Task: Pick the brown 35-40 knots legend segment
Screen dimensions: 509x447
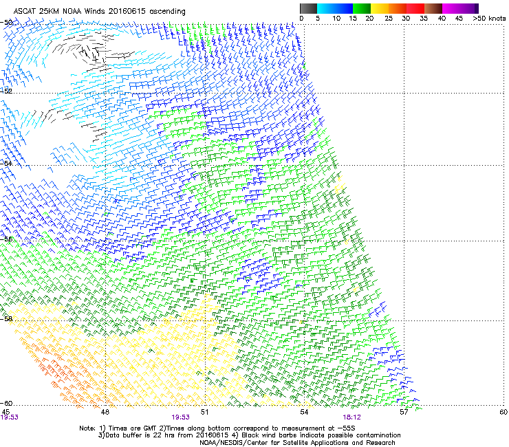Action: tap(433, 8)
